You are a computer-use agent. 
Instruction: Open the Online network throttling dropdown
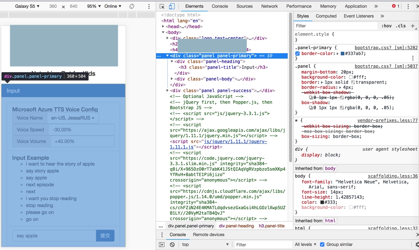pos(113,6)
